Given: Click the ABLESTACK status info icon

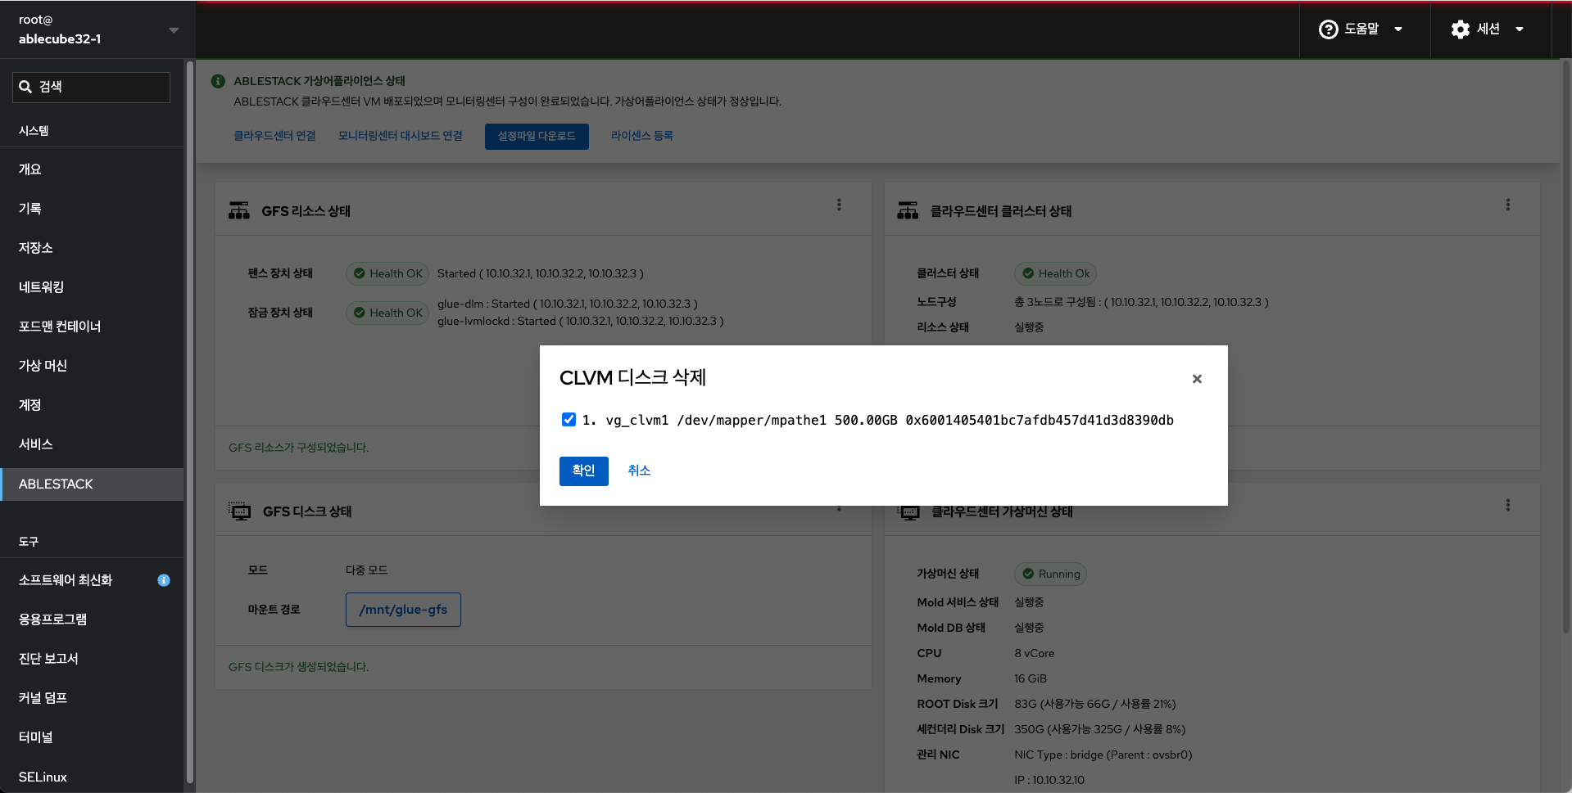Looking at the screenshot, I should pyautogui.click(x=218, y=81).
